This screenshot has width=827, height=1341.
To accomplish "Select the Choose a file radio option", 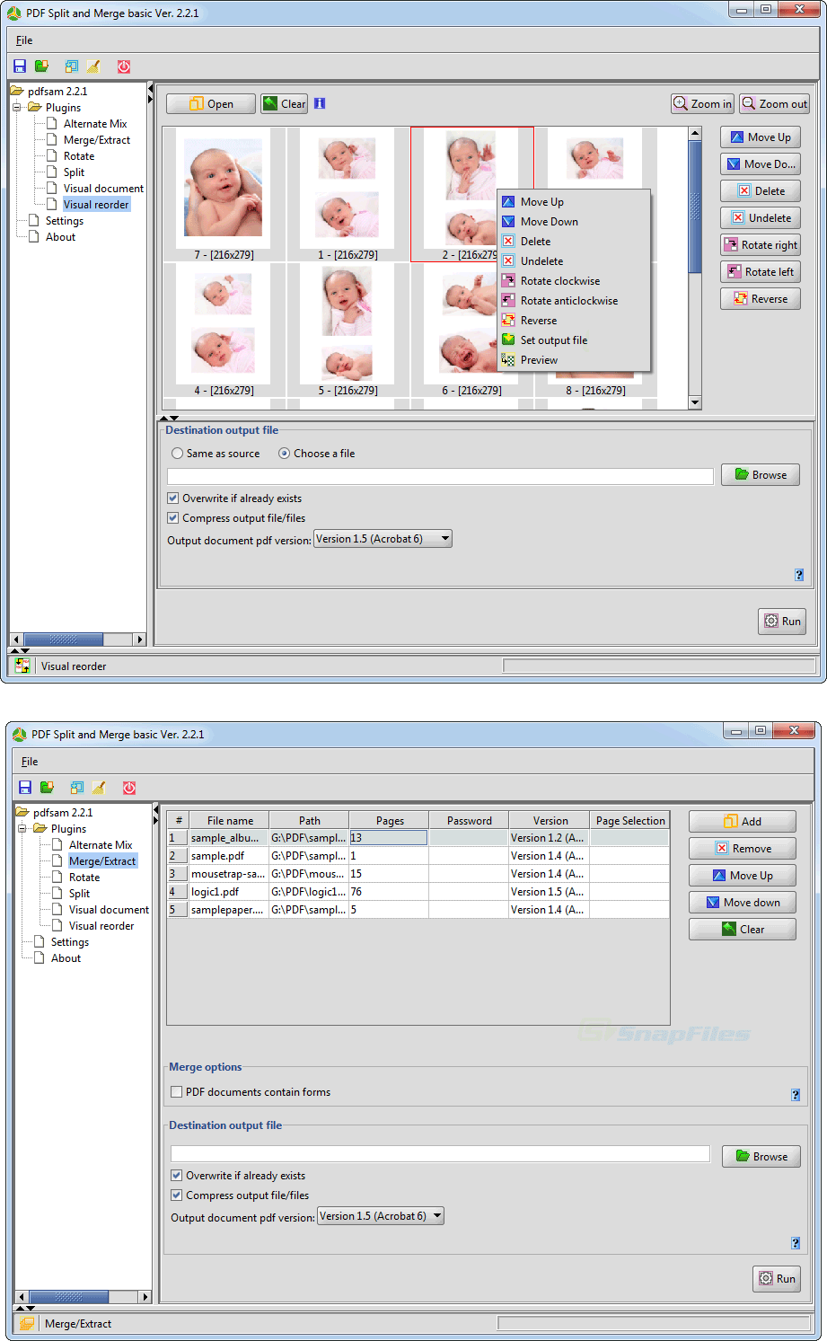I will coord(285,454).
